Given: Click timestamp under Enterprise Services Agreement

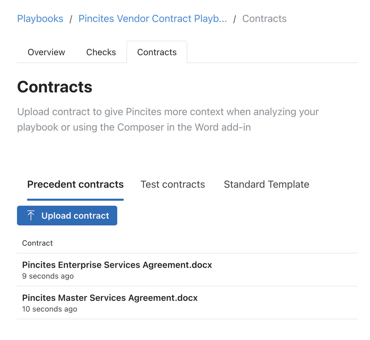Looking at the screenshot, I should [x=48, y=276].
